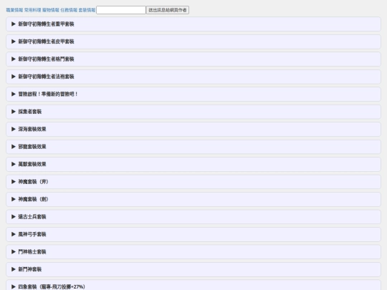Screen dimensions: 387x290
Task: Expand the 神魔套裝（斧） section
Action: point(193,181)
